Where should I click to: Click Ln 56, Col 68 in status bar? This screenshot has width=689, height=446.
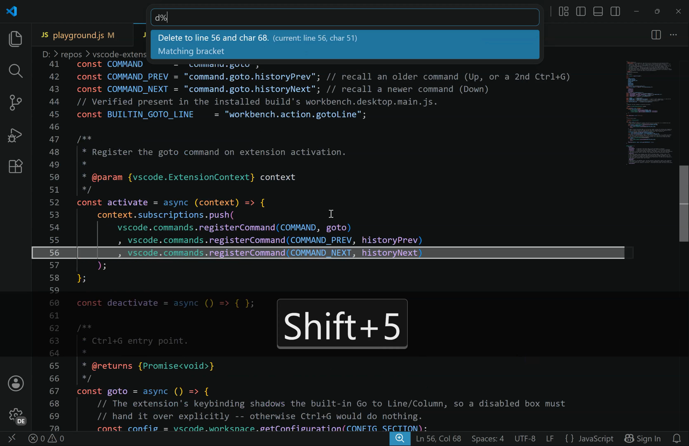click(x=438, y=438)
